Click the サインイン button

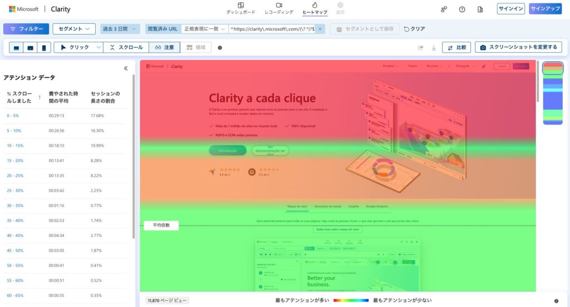point(511,9)
